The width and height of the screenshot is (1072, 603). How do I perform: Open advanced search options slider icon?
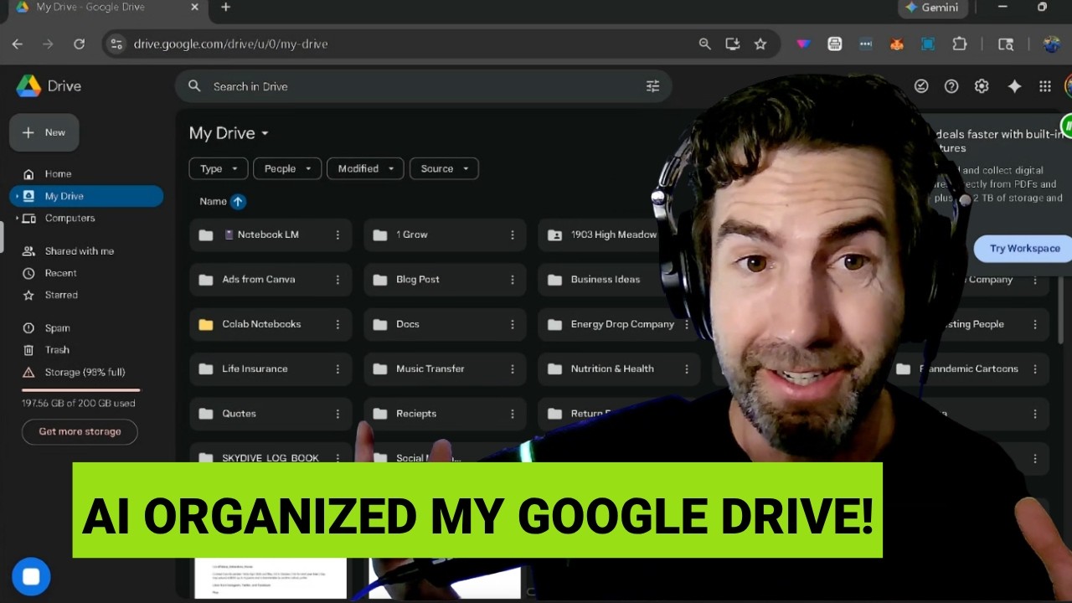click(652, 86)
